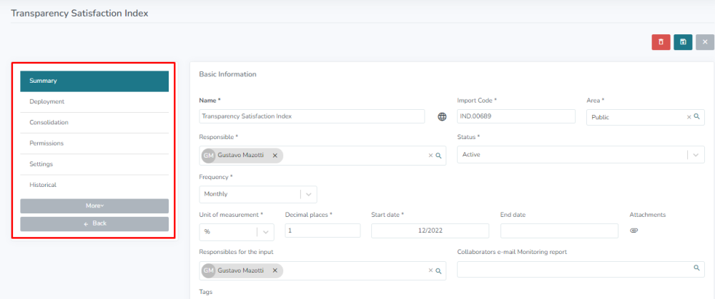Image resolution: width=715 pixels, height=299 pixels.
Task: Click the save floppy disk icon
Action: [683, 42]
